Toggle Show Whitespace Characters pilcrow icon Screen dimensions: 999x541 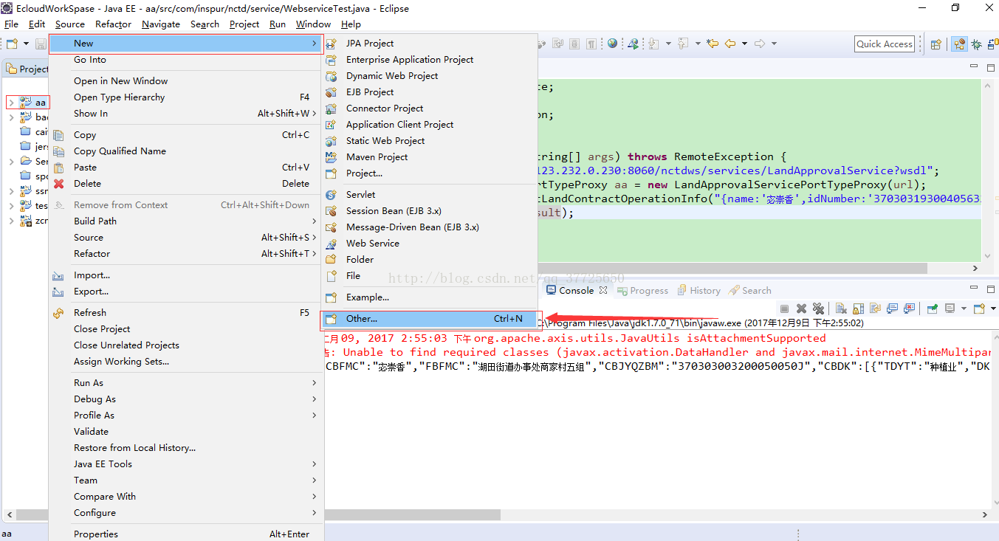pyautogui.click(x=591, y=44)
